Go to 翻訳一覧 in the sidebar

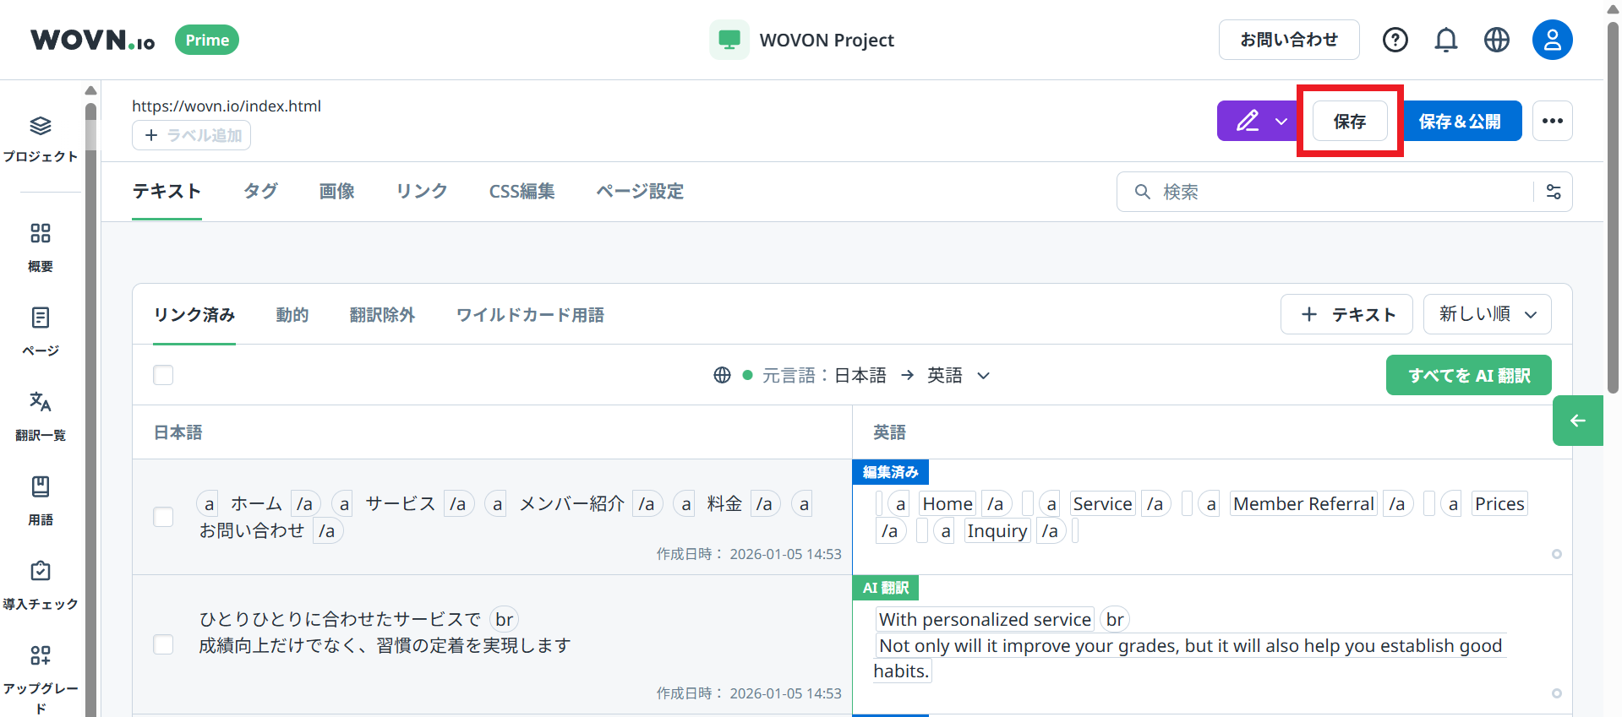click(40, 416)
